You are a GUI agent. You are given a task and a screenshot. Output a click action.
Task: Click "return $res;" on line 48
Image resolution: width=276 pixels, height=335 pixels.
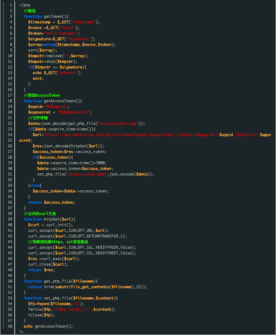click(x=42, y=270)
